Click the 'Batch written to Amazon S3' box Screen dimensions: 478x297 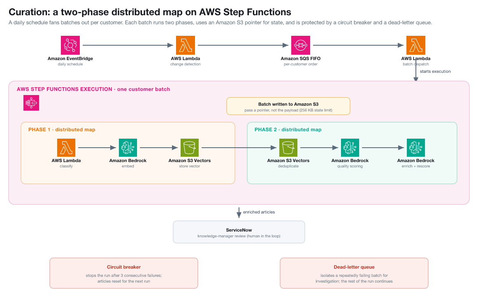click(288, 106)
